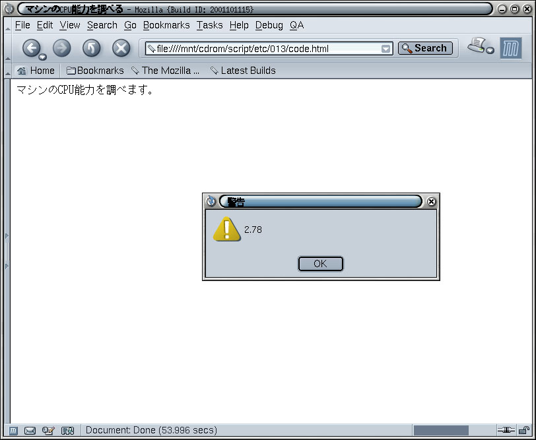
Task: Click the Latest Builds bookmark link
Action: [x=243, y=71]
